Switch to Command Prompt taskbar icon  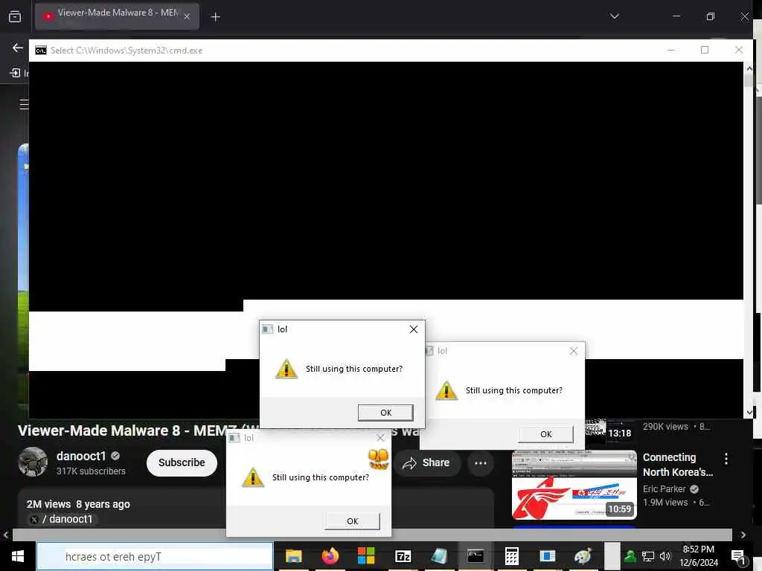click(x=476, y=556)
